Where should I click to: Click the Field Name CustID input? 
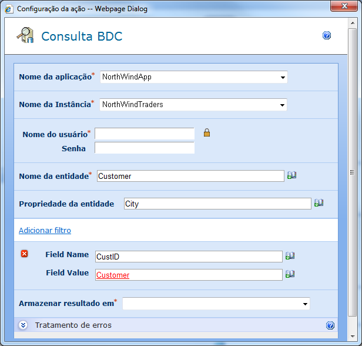tap(189, 256)
